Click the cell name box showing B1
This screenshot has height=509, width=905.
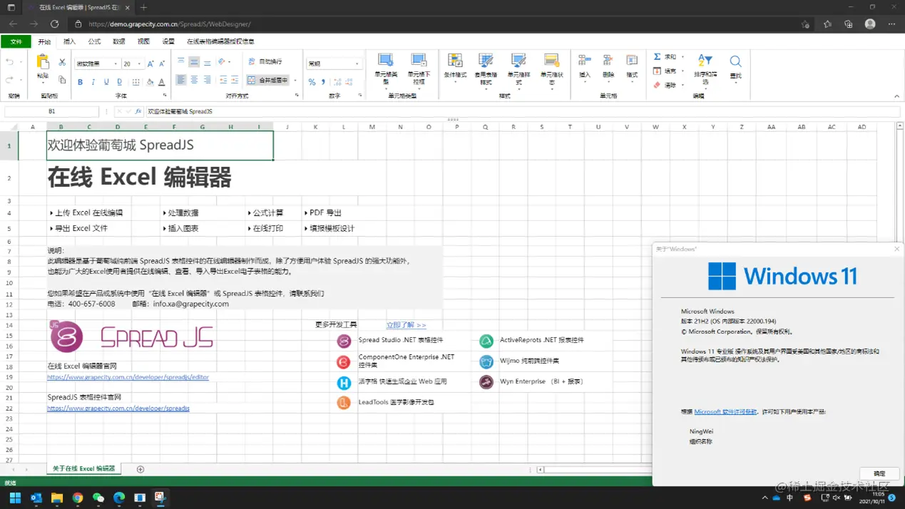51,111
